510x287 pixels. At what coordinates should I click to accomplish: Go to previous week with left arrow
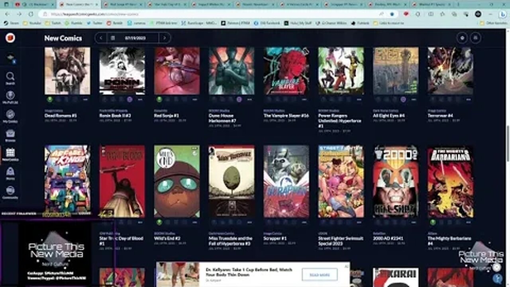(x=101, y=38)
